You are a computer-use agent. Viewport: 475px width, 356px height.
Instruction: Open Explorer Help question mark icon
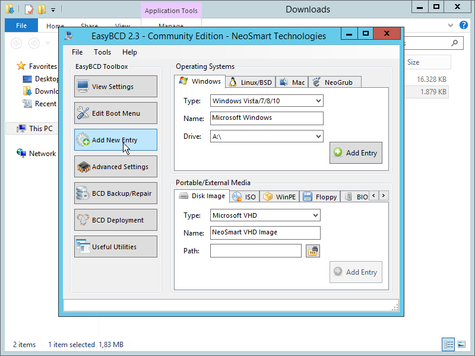[464, 25]
